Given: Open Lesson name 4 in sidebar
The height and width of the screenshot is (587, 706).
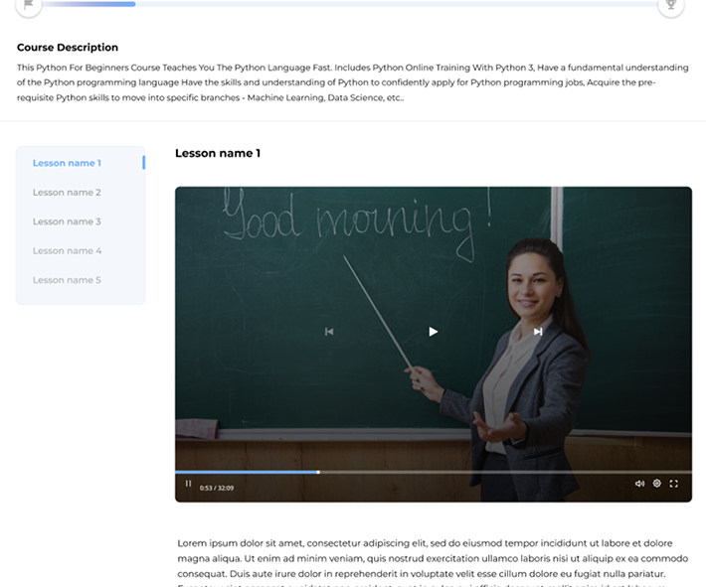Looking at the screenshot, I should 67,250.
